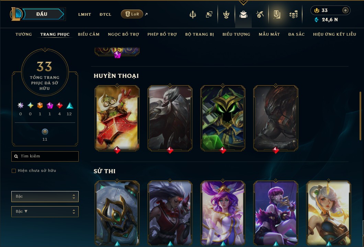Switch to the BIỂU CẢM tab
364x247 pixels.
point(89,34)
